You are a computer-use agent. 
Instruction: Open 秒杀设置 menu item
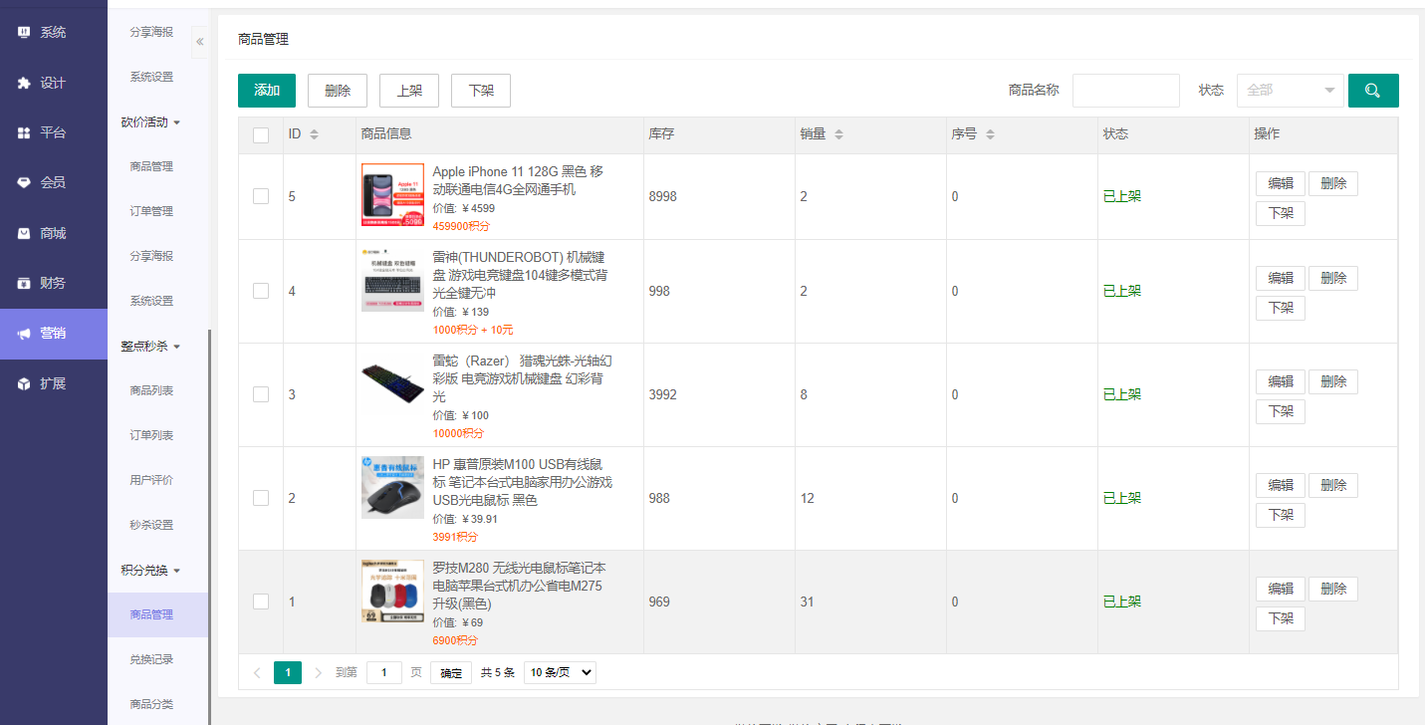pyautogui.click(x=151, y=525)
